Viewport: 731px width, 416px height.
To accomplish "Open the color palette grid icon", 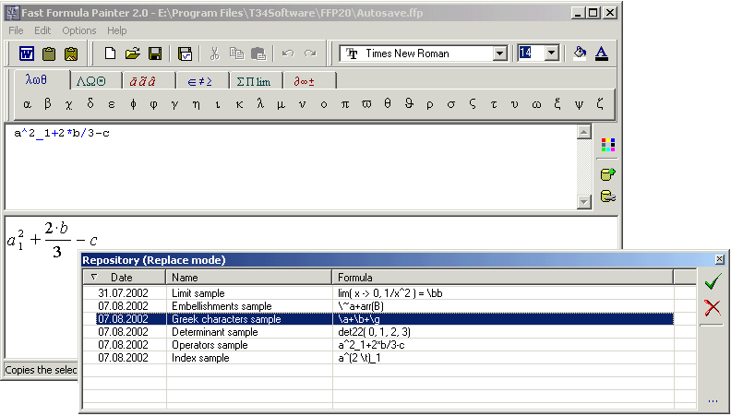I will coord(607,145).
